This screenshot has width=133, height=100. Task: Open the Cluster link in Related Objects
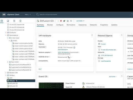[103, 44]
